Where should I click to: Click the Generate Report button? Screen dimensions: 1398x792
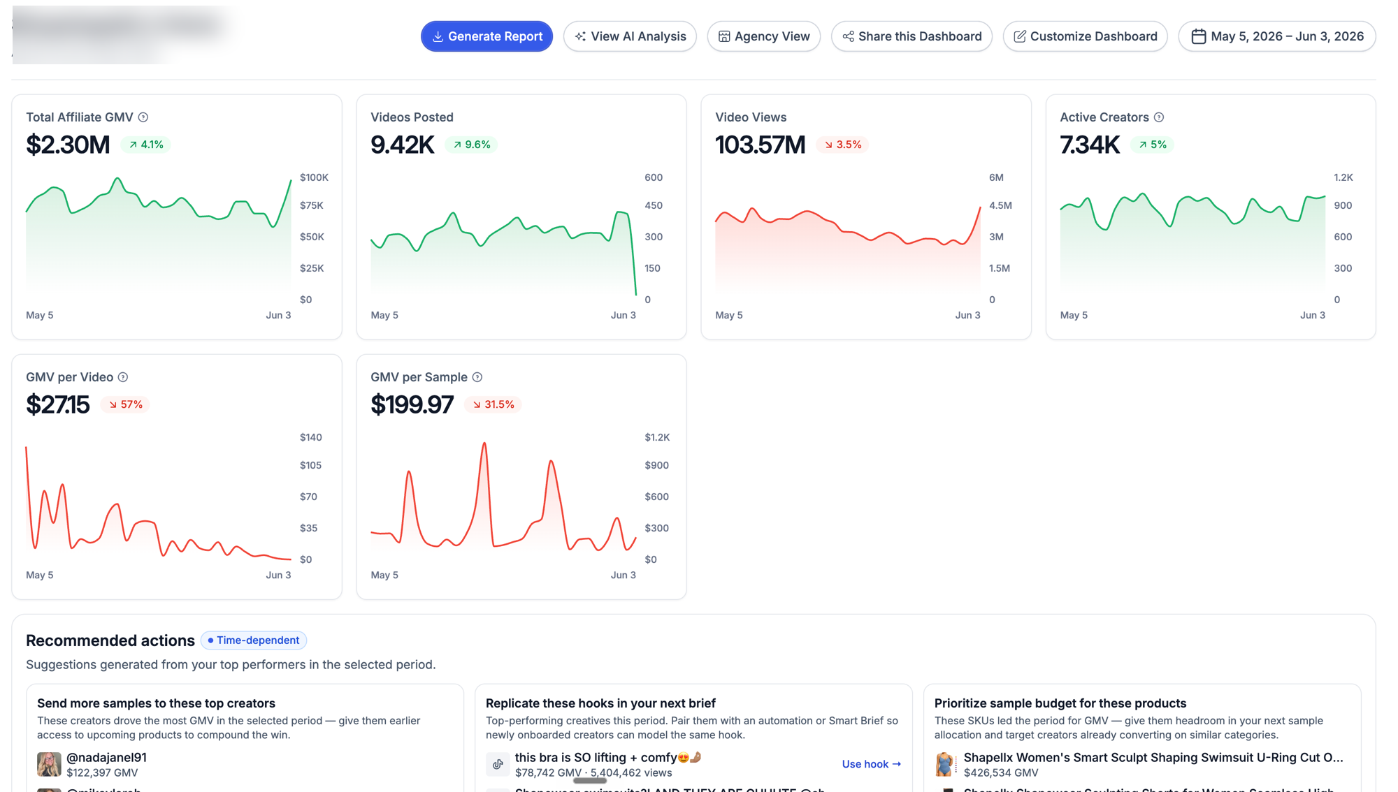[x=487, y=36]
